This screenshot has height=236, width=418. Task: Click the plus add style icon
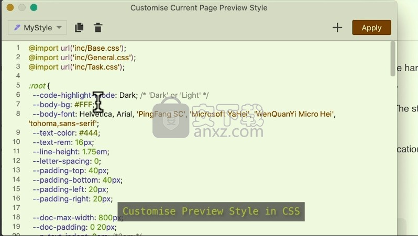(337, 27)
